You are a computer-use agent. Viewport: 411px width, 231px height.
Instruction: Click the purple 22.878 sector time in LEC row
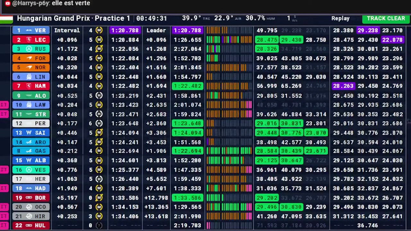pos(392,40)
